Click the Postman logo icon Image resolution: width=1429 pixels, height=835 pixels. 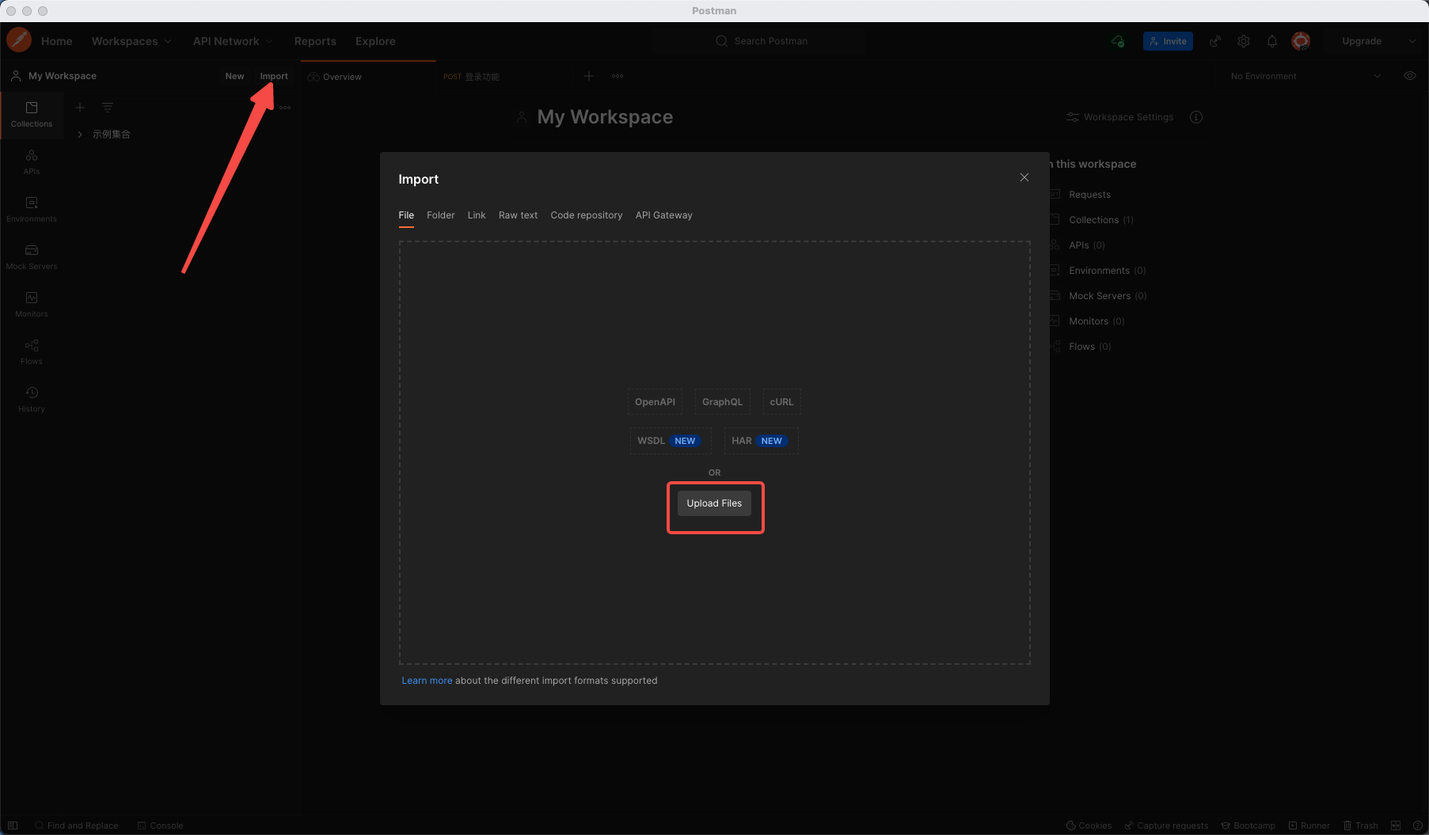click(19, 40)
